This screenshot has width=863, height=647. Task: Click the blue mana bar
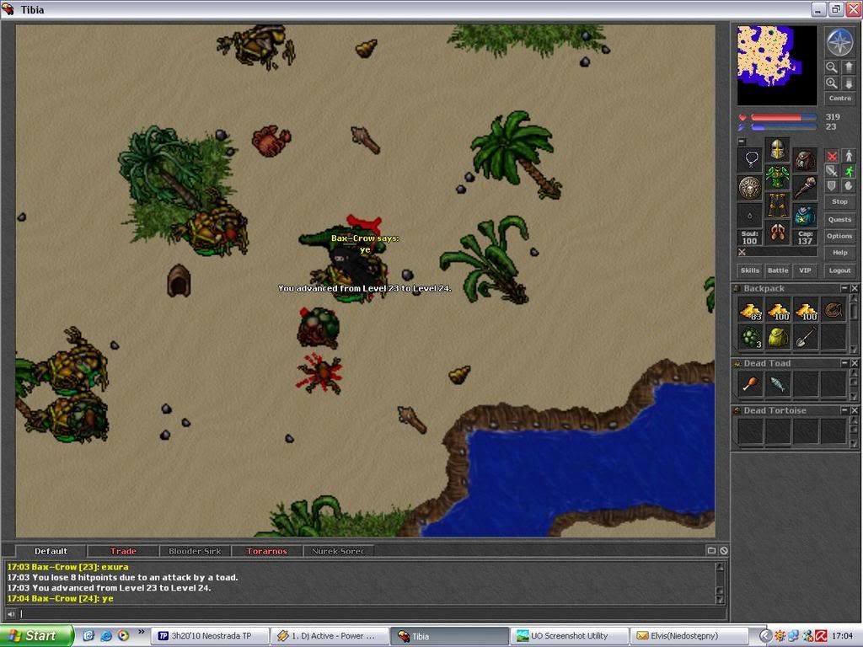(783, 127)
